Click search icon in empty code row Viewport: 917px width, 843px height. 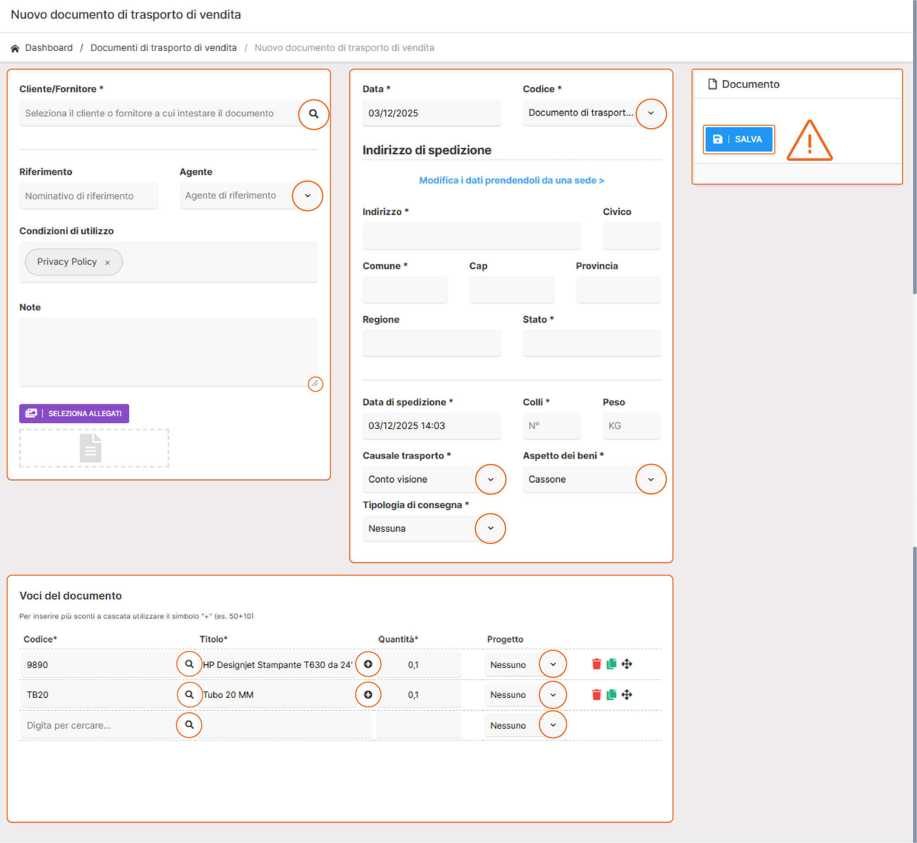(x=189, y=725)
